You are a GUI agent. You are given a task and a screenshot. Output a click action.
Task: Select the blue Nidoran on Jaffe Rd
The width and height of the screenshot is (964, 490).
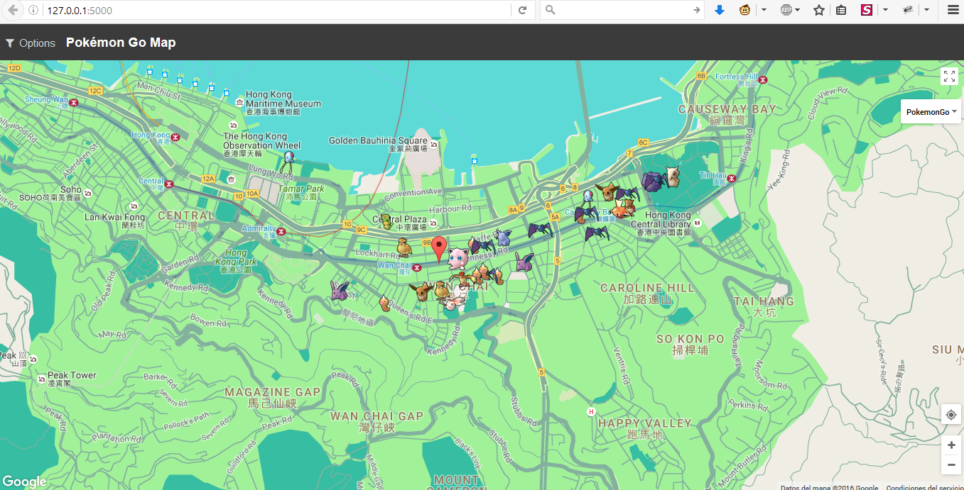click(502, 237)
